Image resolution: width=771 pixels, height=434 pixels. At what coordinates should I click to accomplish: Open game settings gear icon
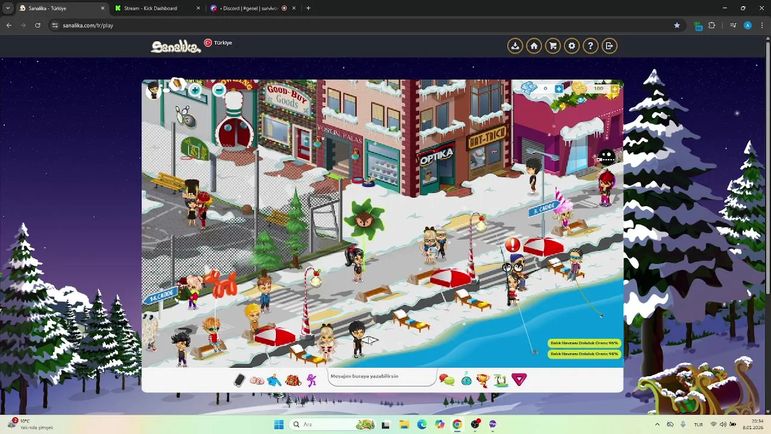point(572,46)
